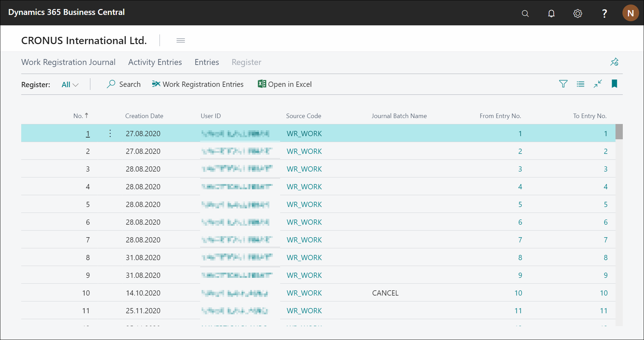
Task: Click the personalize pin icon
Action: [x=614, y=62]
